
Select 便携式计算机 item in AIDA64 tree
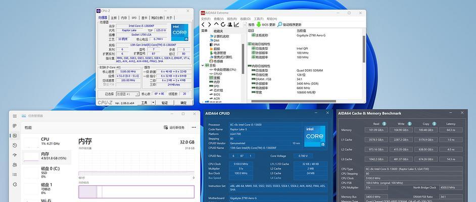tap(221, 57)
